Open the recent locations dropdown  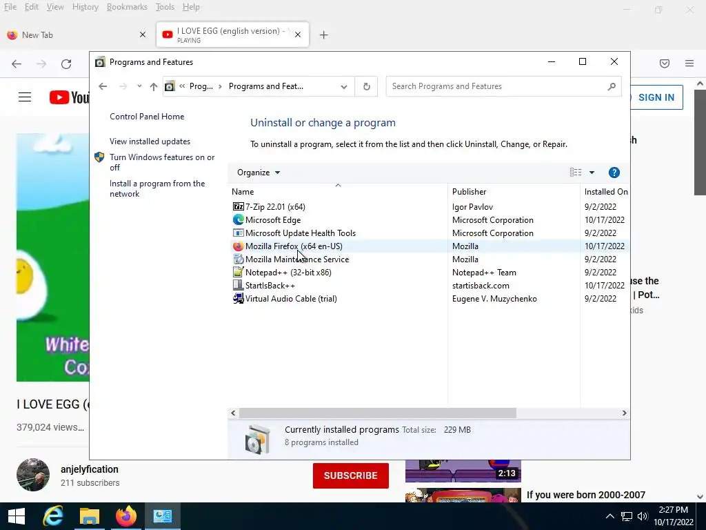click(139, 86)
